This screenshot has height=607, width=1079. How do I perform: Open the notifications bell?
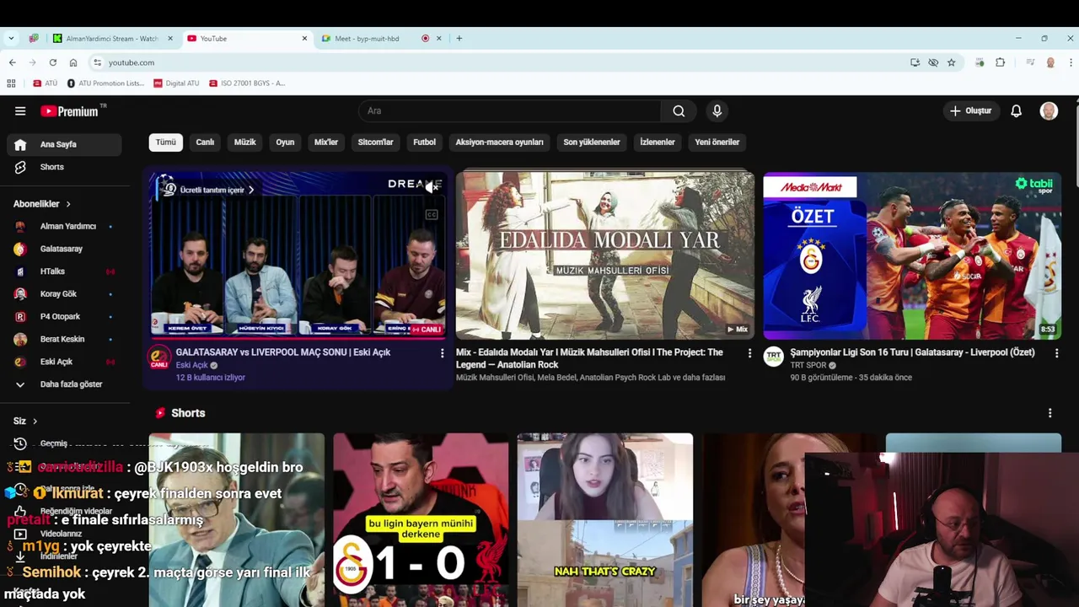(1017, 111)
